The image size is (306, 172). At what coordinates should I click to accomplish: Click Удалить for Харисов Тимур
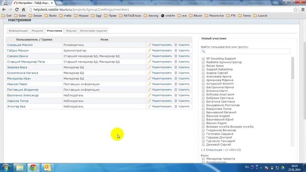(x=184, y=101)
